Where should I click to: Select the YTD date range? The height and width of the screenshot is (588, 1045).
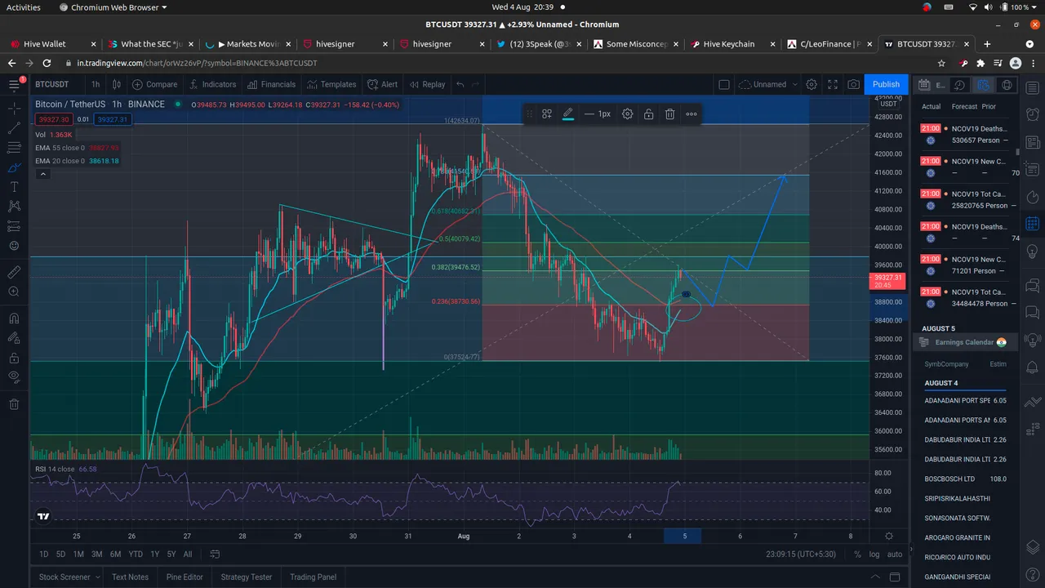coord(136,555)
